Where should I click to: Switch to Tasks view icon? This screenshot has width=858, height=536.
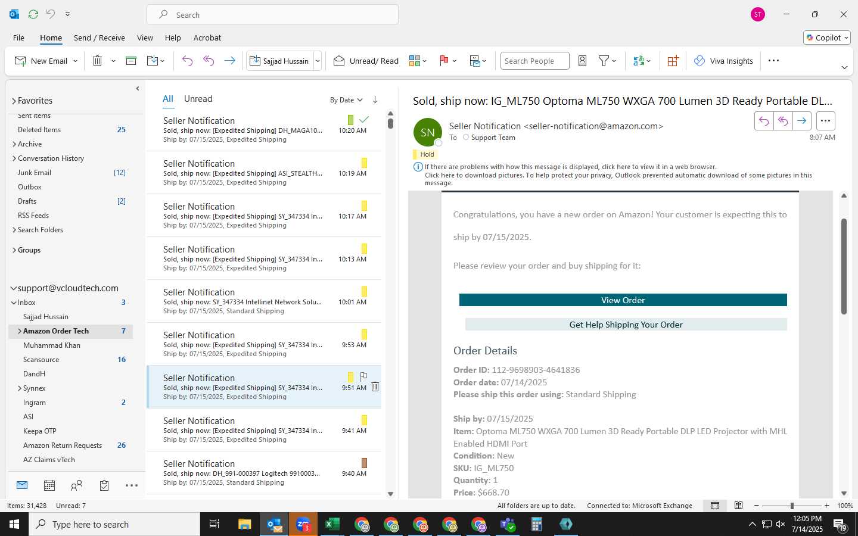click(x=104, y=485)
